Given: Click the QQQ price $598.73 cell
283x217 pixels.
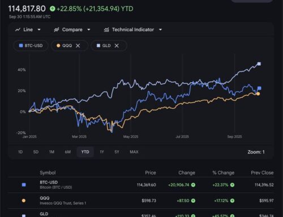Looking at the screenshot, I should (149, 201).
